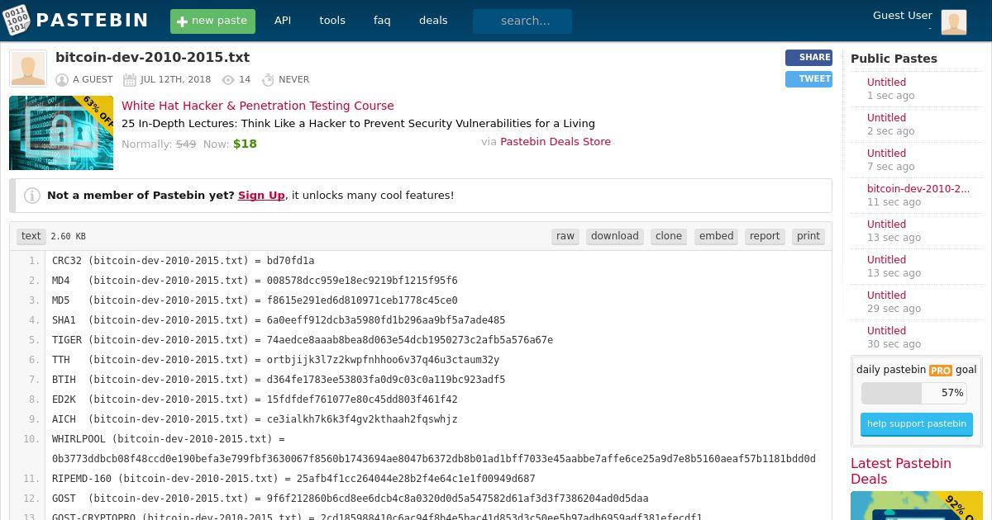The image size is (992, 520).
Task: Clone this paste
Action: [x=669, y=236]
